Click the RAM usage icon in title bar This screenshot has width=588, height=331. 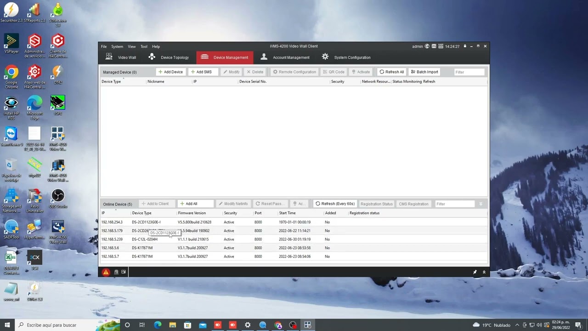click(x=441, y=46)
